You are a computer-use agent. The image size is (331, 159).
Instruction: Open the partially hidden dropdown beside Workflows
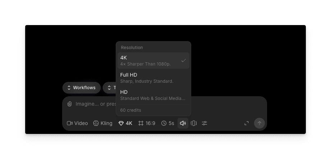coord(110,88)
